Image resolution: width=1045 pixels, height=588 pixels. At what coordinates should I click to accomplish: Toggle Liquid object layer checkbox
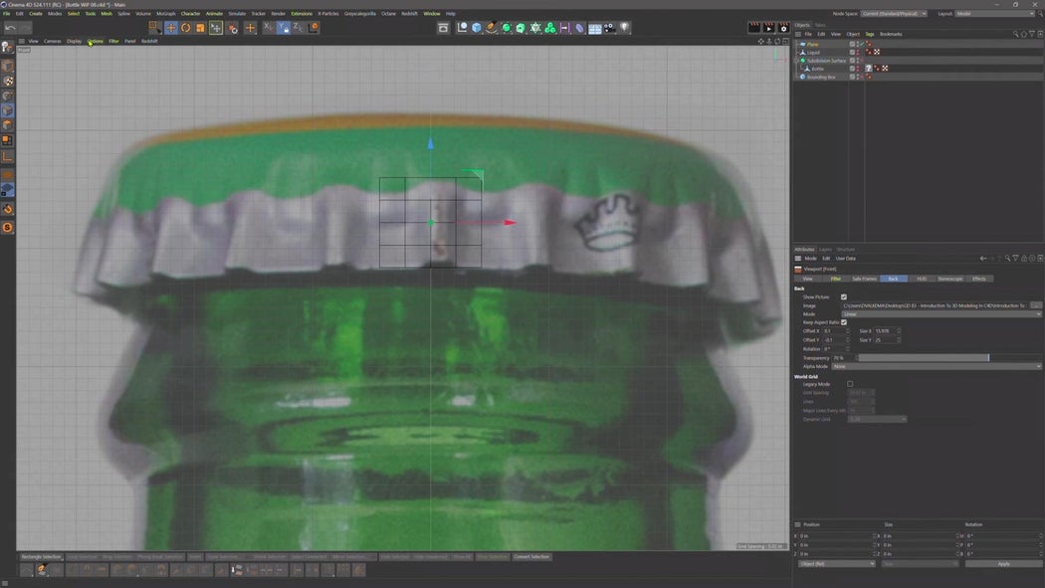pyautogui.click(x=852, y=52)
